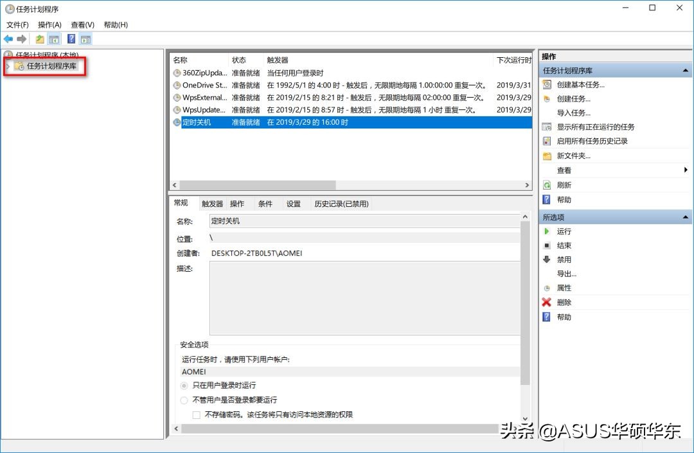The height and width of the screenshot is (453, 694).
Task: Click the 触发器 column header
Action: (x=378, y=60)
